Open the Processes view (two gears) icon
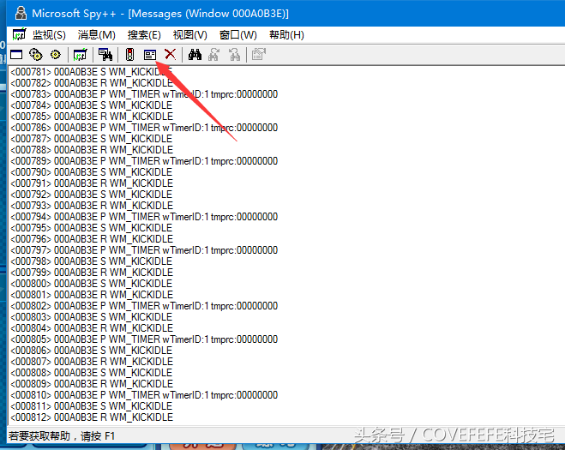The height and width of the screenshot is (450, 565). pos(36,55)
